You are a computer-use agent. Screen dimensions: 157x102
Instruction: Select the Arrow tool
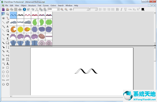pos(7,35)
